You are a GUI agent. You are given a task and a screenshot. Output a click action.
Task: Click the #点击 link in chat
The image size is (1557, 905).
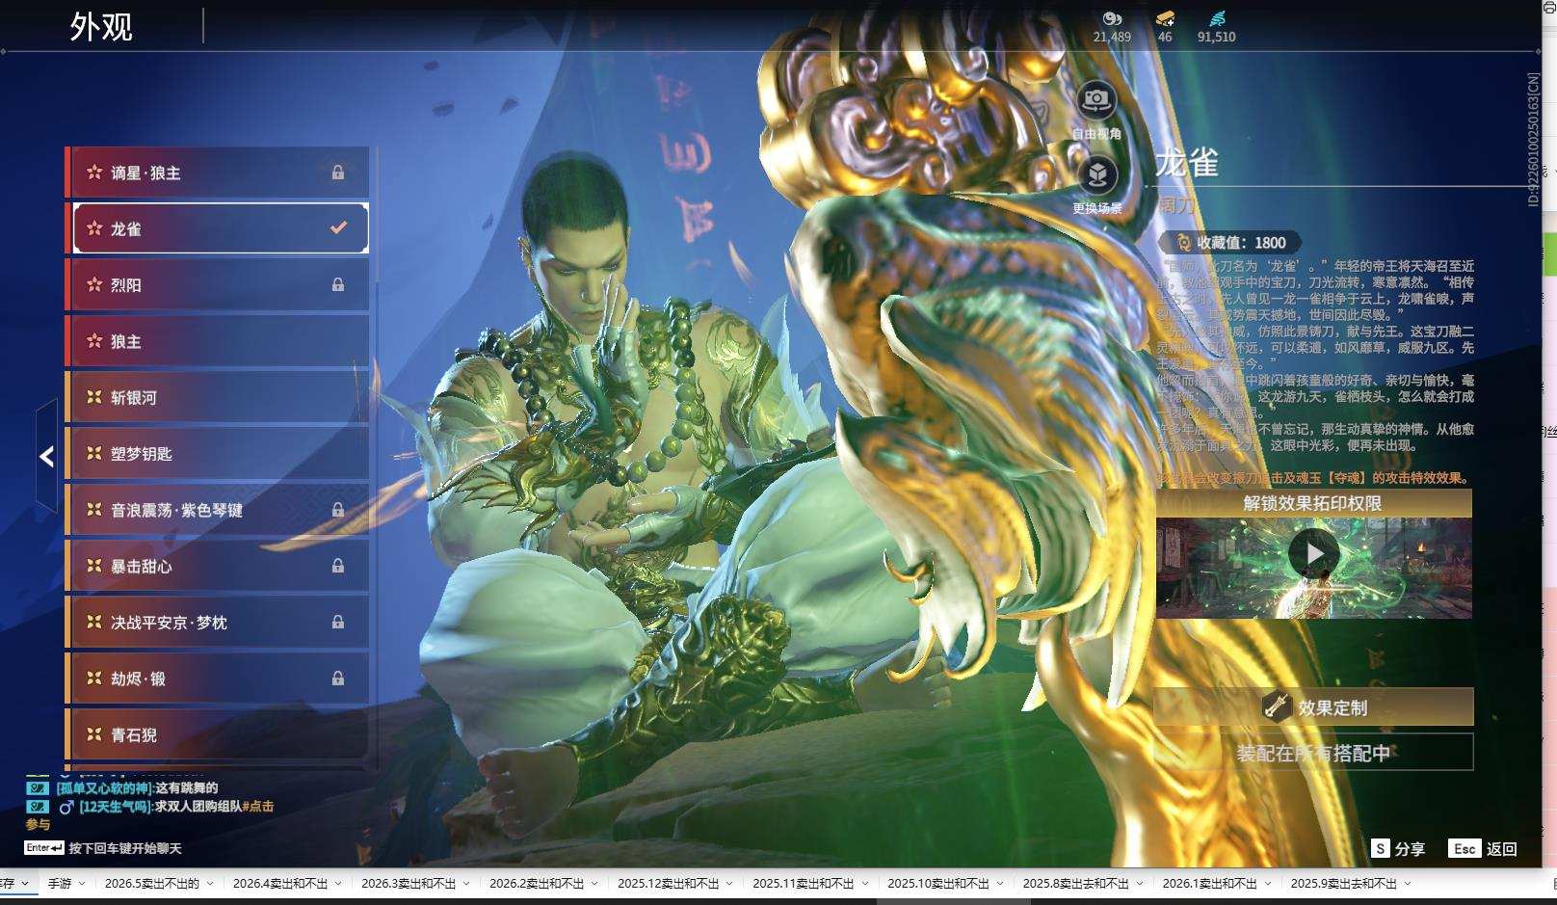coord(257,807)
